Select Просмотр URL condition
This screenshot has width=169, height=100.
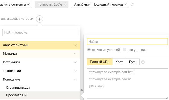pyautogui.click(x=40, y=95)
